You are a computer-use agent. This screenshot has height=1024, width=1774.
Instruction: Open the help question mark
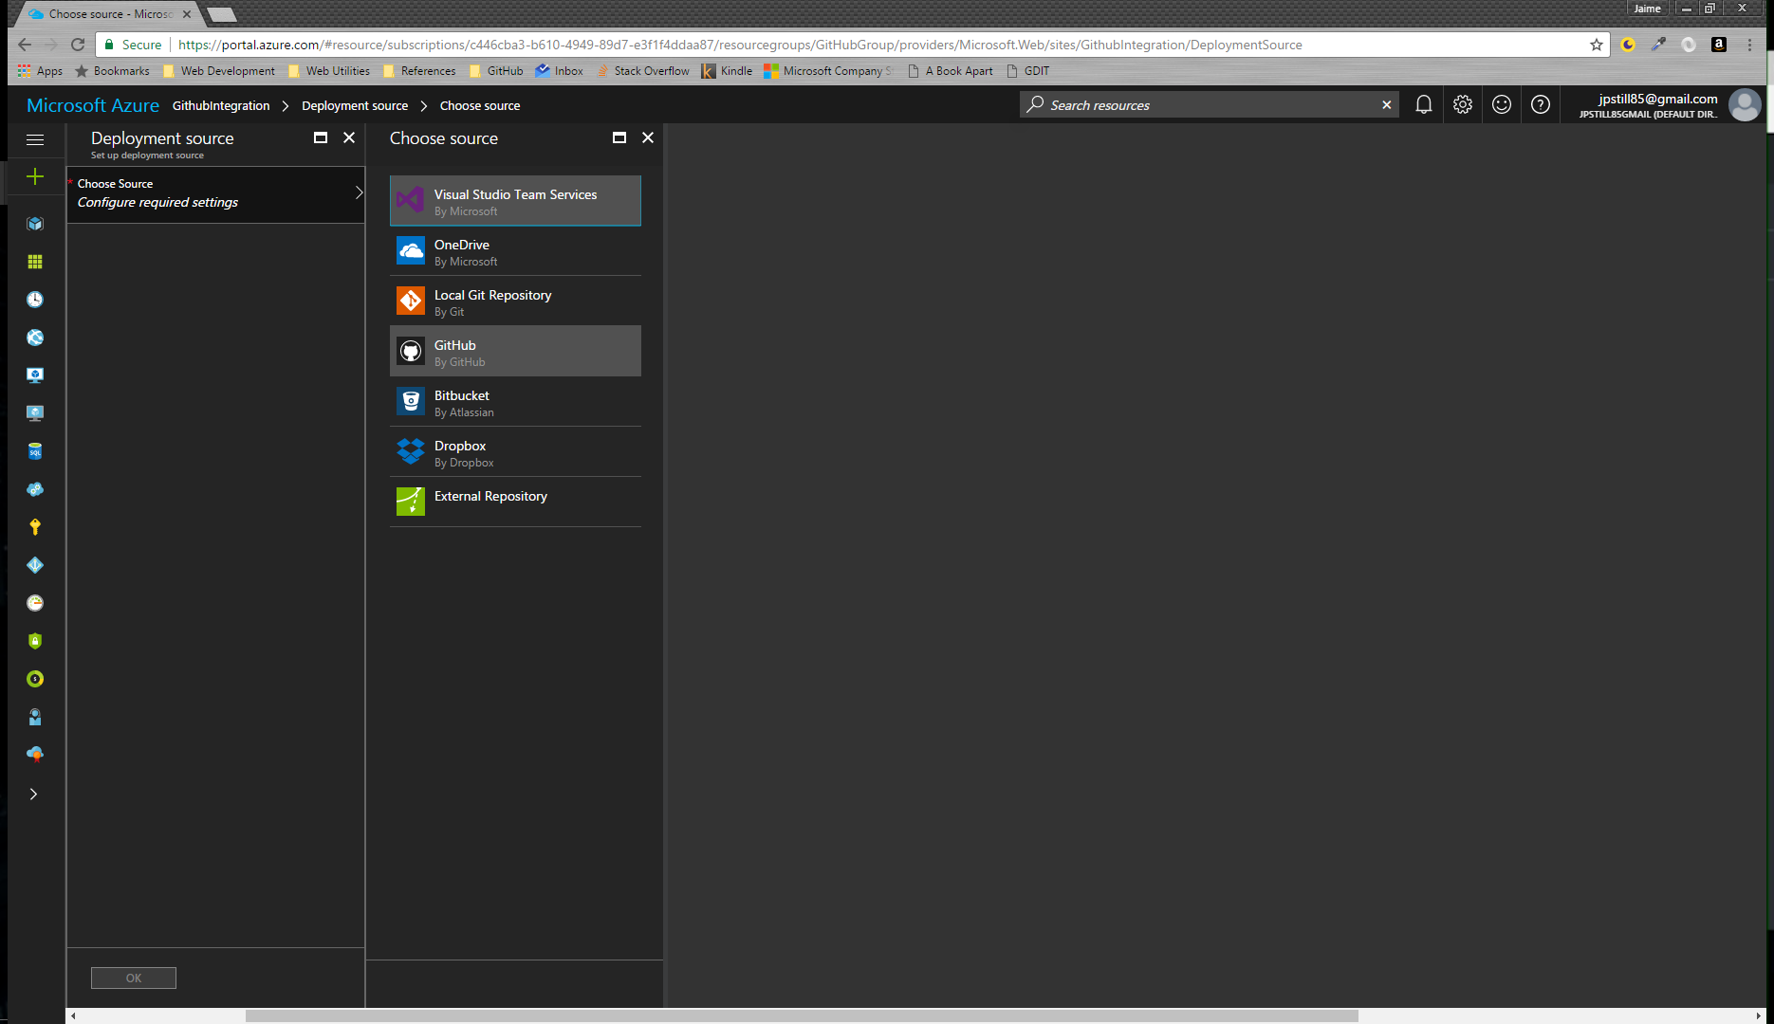pyautogui.click(x=1540, y=105)
